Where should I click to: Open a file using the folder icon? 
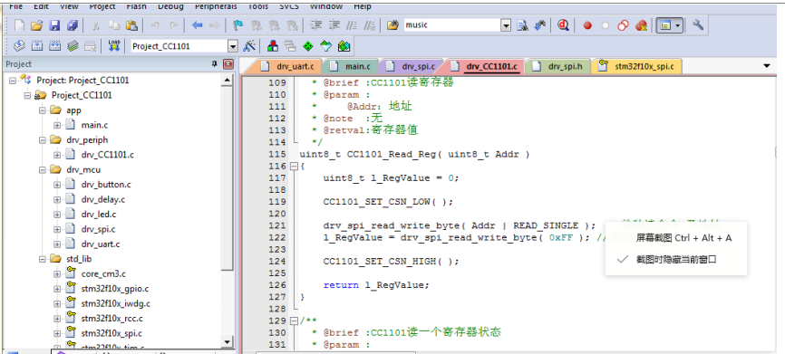[x=36, y=25]
